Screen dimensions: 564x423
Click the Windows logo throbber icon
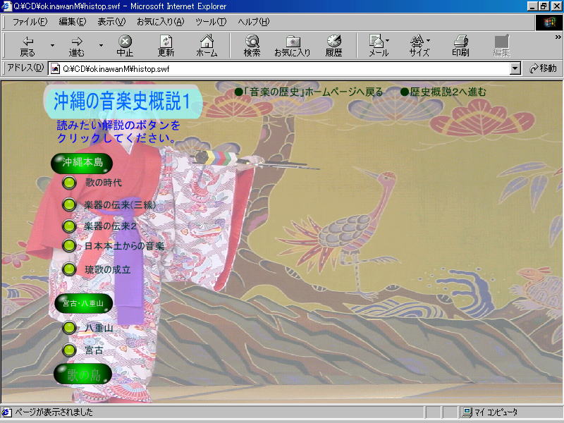coord(549,23)
